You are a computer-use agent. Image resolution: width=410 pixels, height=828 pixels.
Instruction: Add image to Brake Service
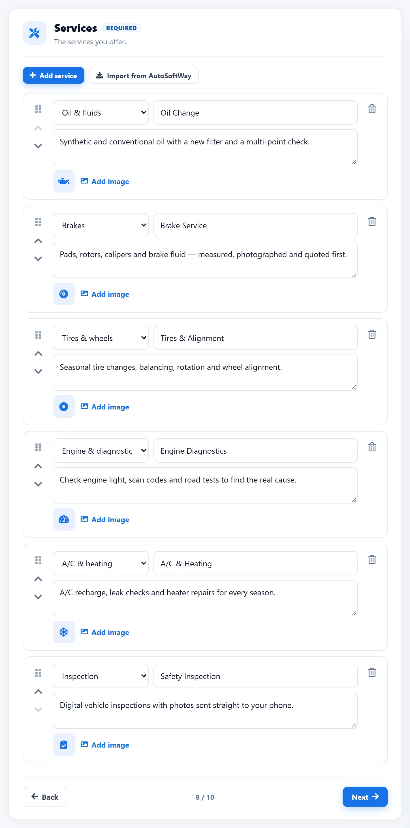tap(105, 294)
